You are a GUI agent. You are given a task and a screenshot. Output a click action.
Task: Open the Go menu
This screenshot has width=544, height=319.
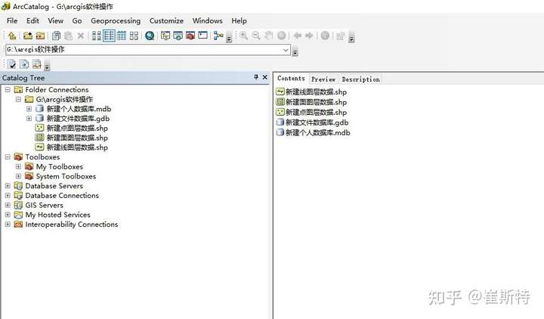(x=77, y=21)
